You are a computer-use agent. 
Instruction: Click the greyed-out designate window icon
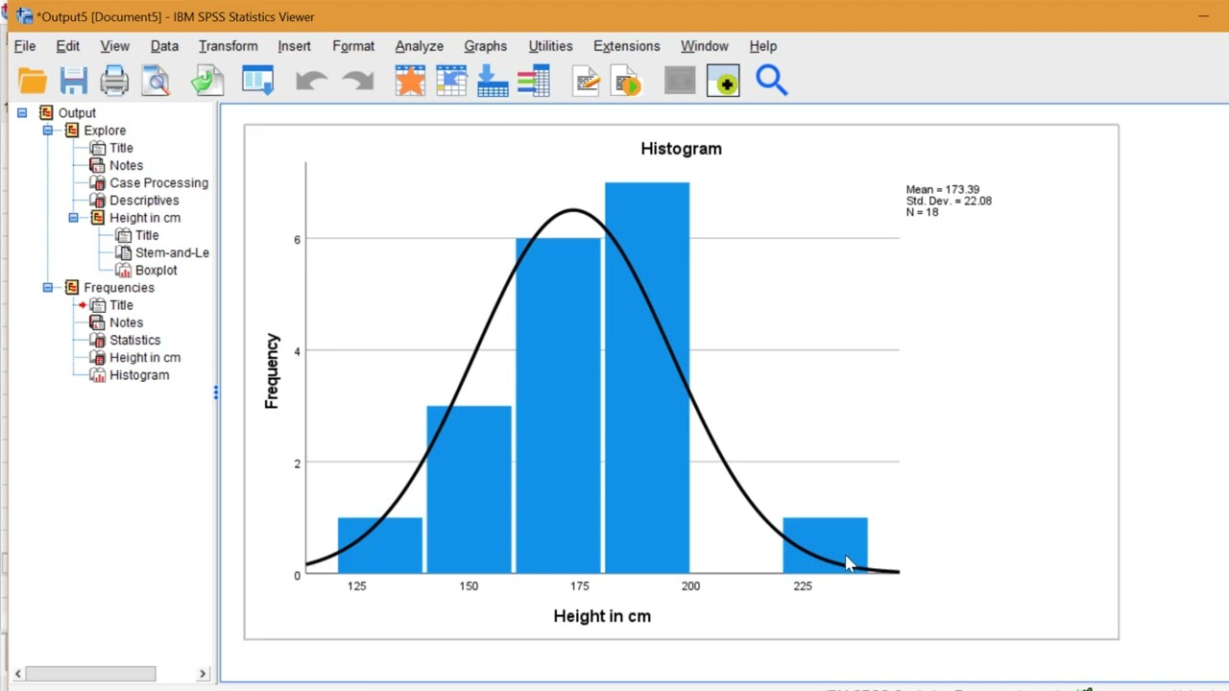[x=680, y=82]
